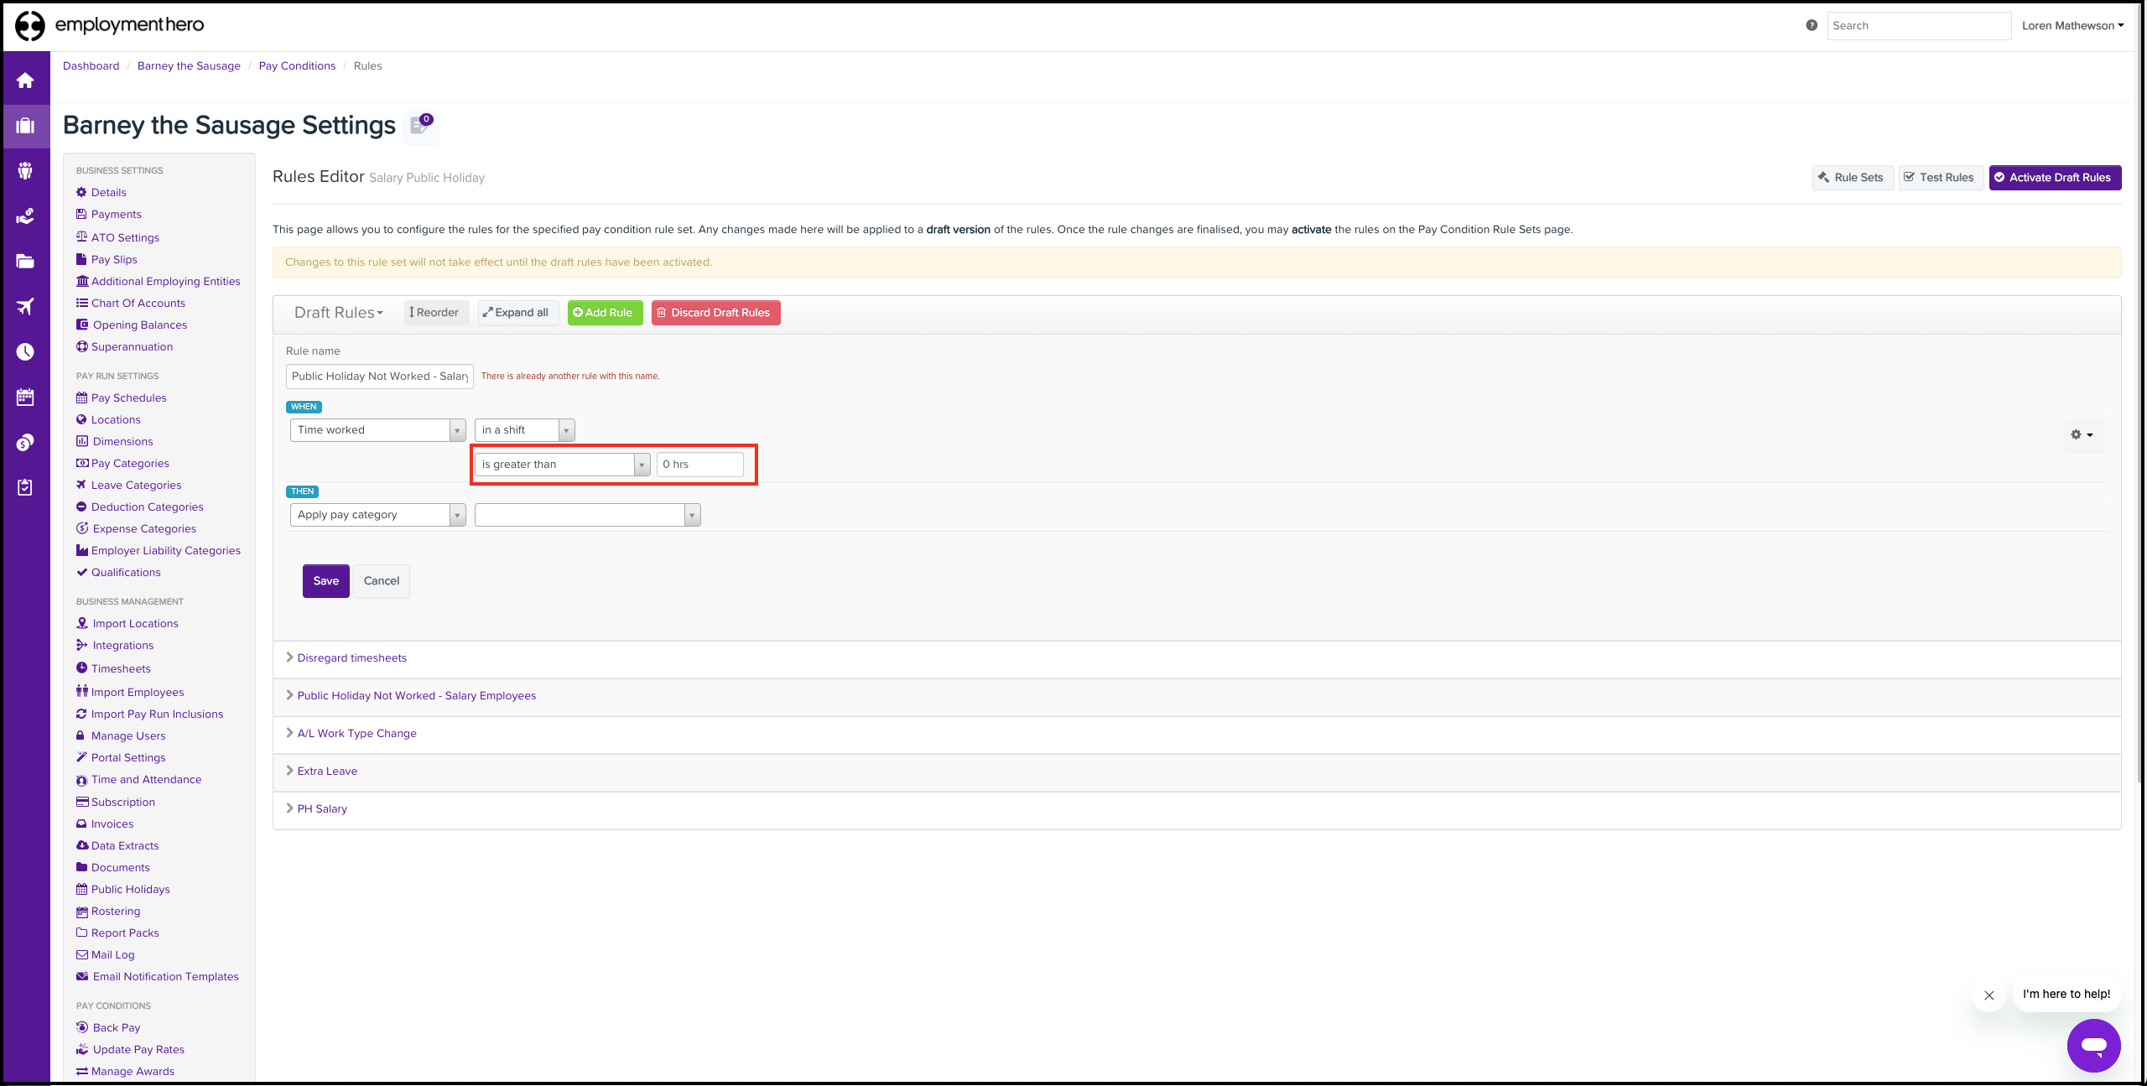Open Pay Categories settings link
2147x1086 pixels.
pos(130,463)
